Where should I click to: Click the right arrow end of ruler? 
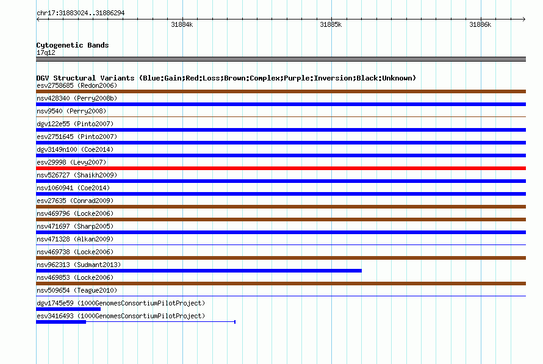pos(524,19)
